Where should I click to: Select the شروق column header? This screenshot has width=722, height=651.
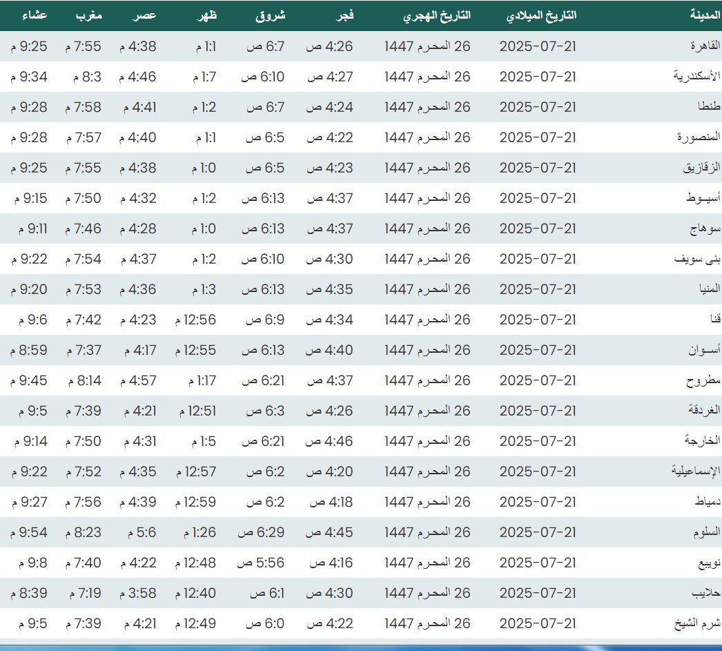tap(271, 15)
